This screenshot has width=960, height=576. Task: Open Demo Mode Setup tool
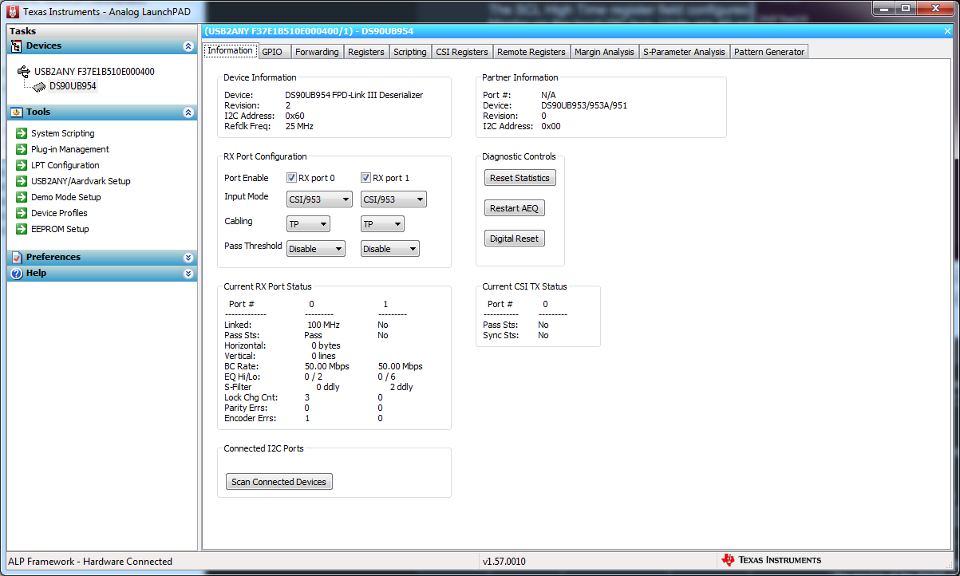click(x=66, y=197)
